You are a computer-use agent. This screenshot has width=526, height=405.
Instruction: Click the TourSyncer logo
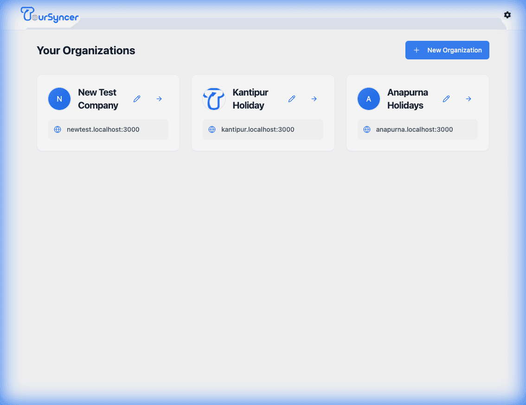coord(49,15)
